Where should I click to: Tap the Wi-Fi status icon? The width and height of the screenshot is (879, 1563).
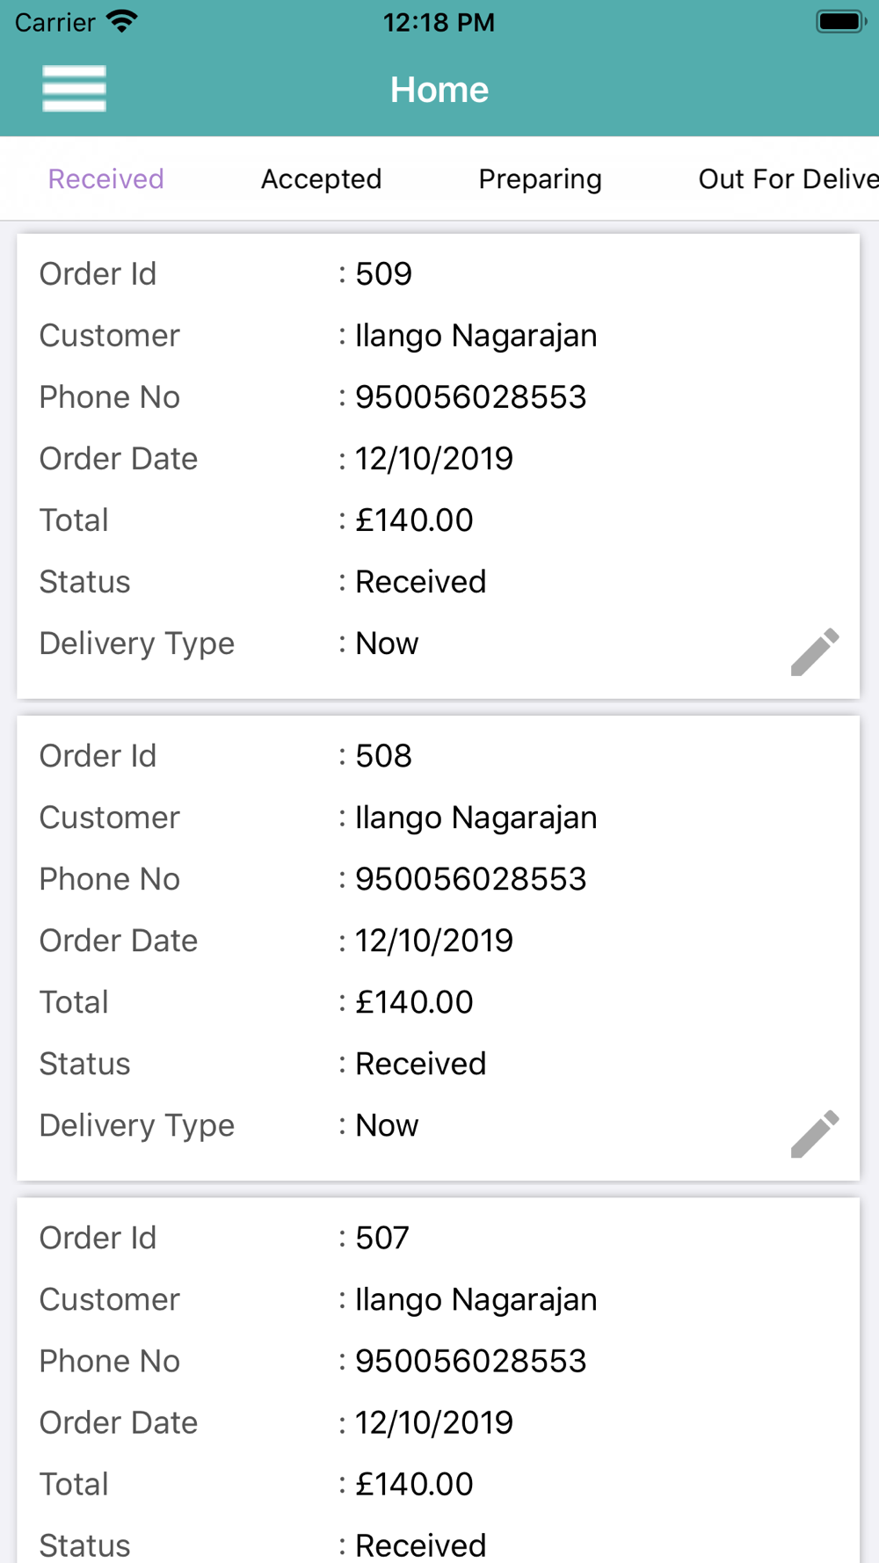coord(121,21)
